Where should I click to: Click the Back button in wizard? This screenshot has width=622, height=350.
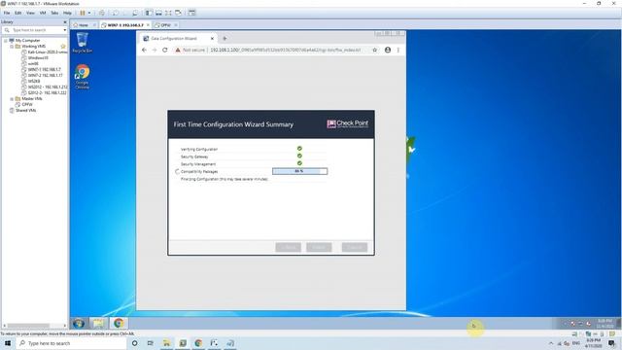[x=289, y=247]
